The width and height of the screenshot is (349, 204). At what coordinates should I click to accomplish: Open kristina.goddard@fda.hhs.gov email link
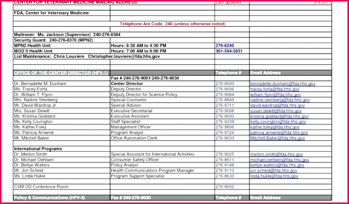(x=279, y=116)
